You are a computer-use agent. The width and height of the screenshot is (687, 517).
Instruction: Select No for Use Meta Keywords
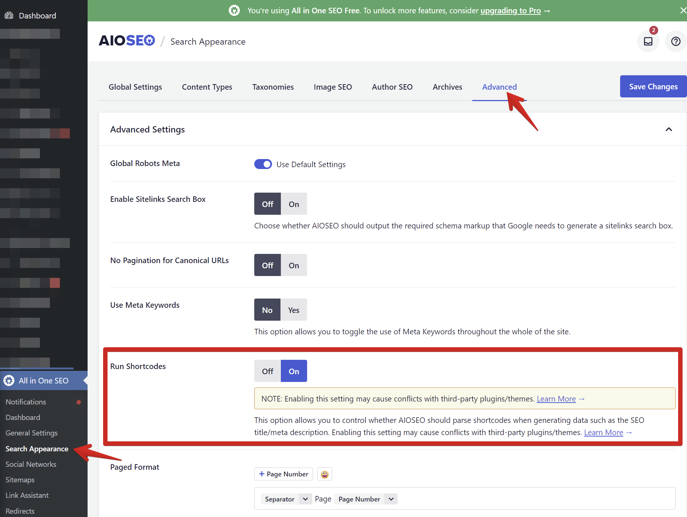(x=267, y=310)
